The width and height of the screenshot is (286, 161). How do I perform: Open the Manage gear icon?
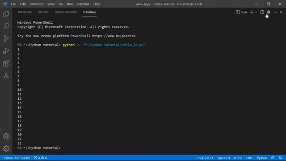pos(6,148)
